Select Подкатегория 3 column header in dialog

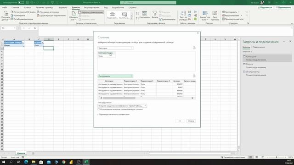(x=147, y=81)
